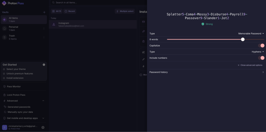
Task: Click the key password icon
Action: pos(143,31)
